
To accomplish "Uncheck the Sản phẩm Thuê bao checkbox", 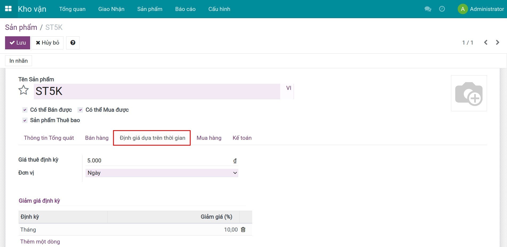I will (25, 120).
